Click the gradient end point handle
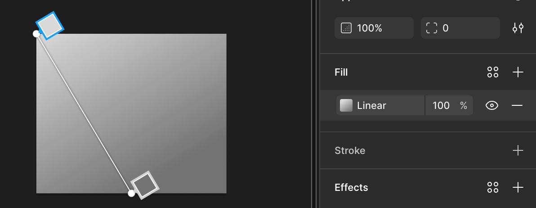536x208 pixels. (131, 193)
